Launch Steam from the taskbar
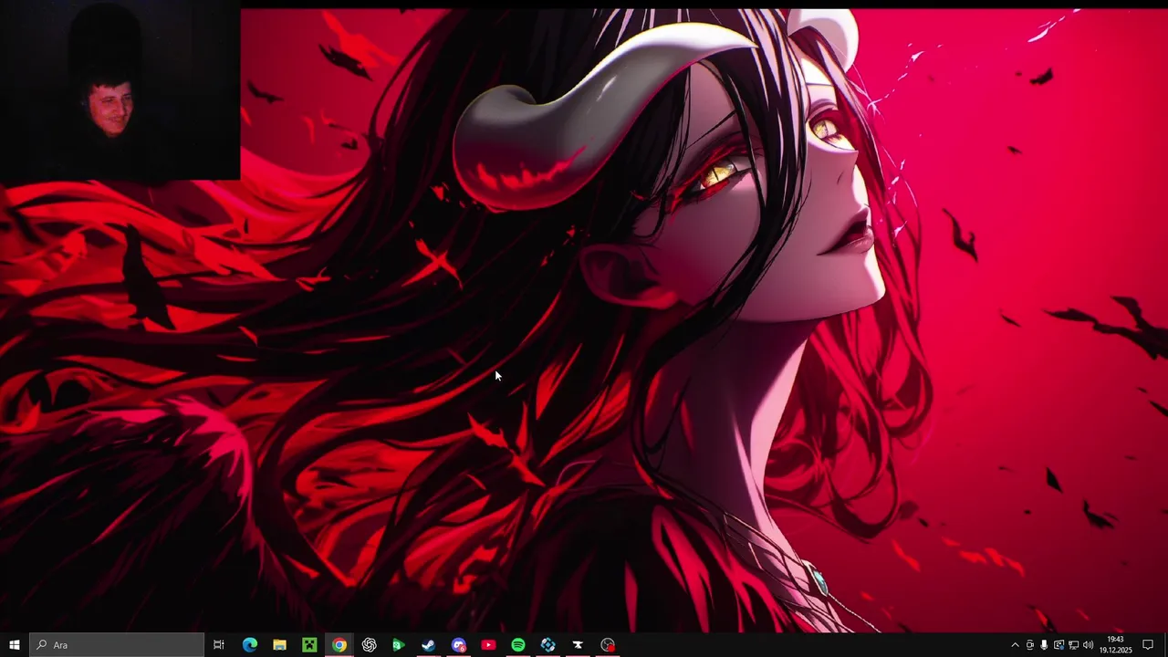The height and width of the screenshot is (657, 1168). pos(428,645)
